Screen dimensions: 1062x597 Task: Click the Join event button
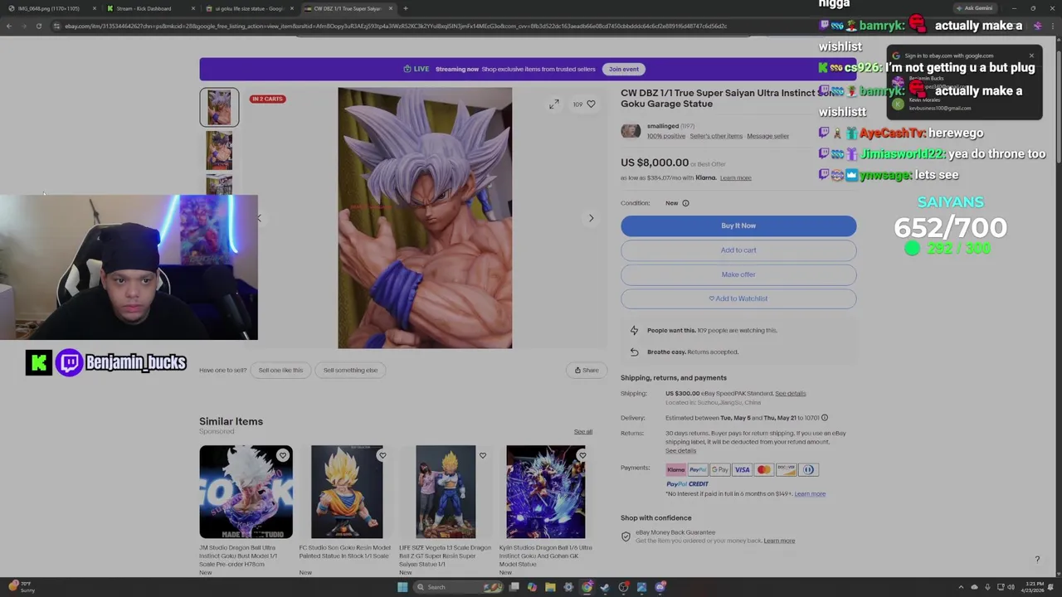(x=624, y=69)
